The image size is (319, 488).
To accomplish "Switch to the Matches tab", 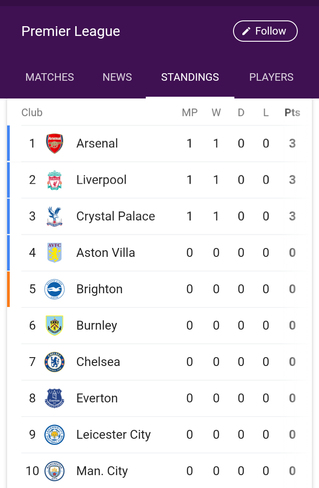I will tap(50, 77).
